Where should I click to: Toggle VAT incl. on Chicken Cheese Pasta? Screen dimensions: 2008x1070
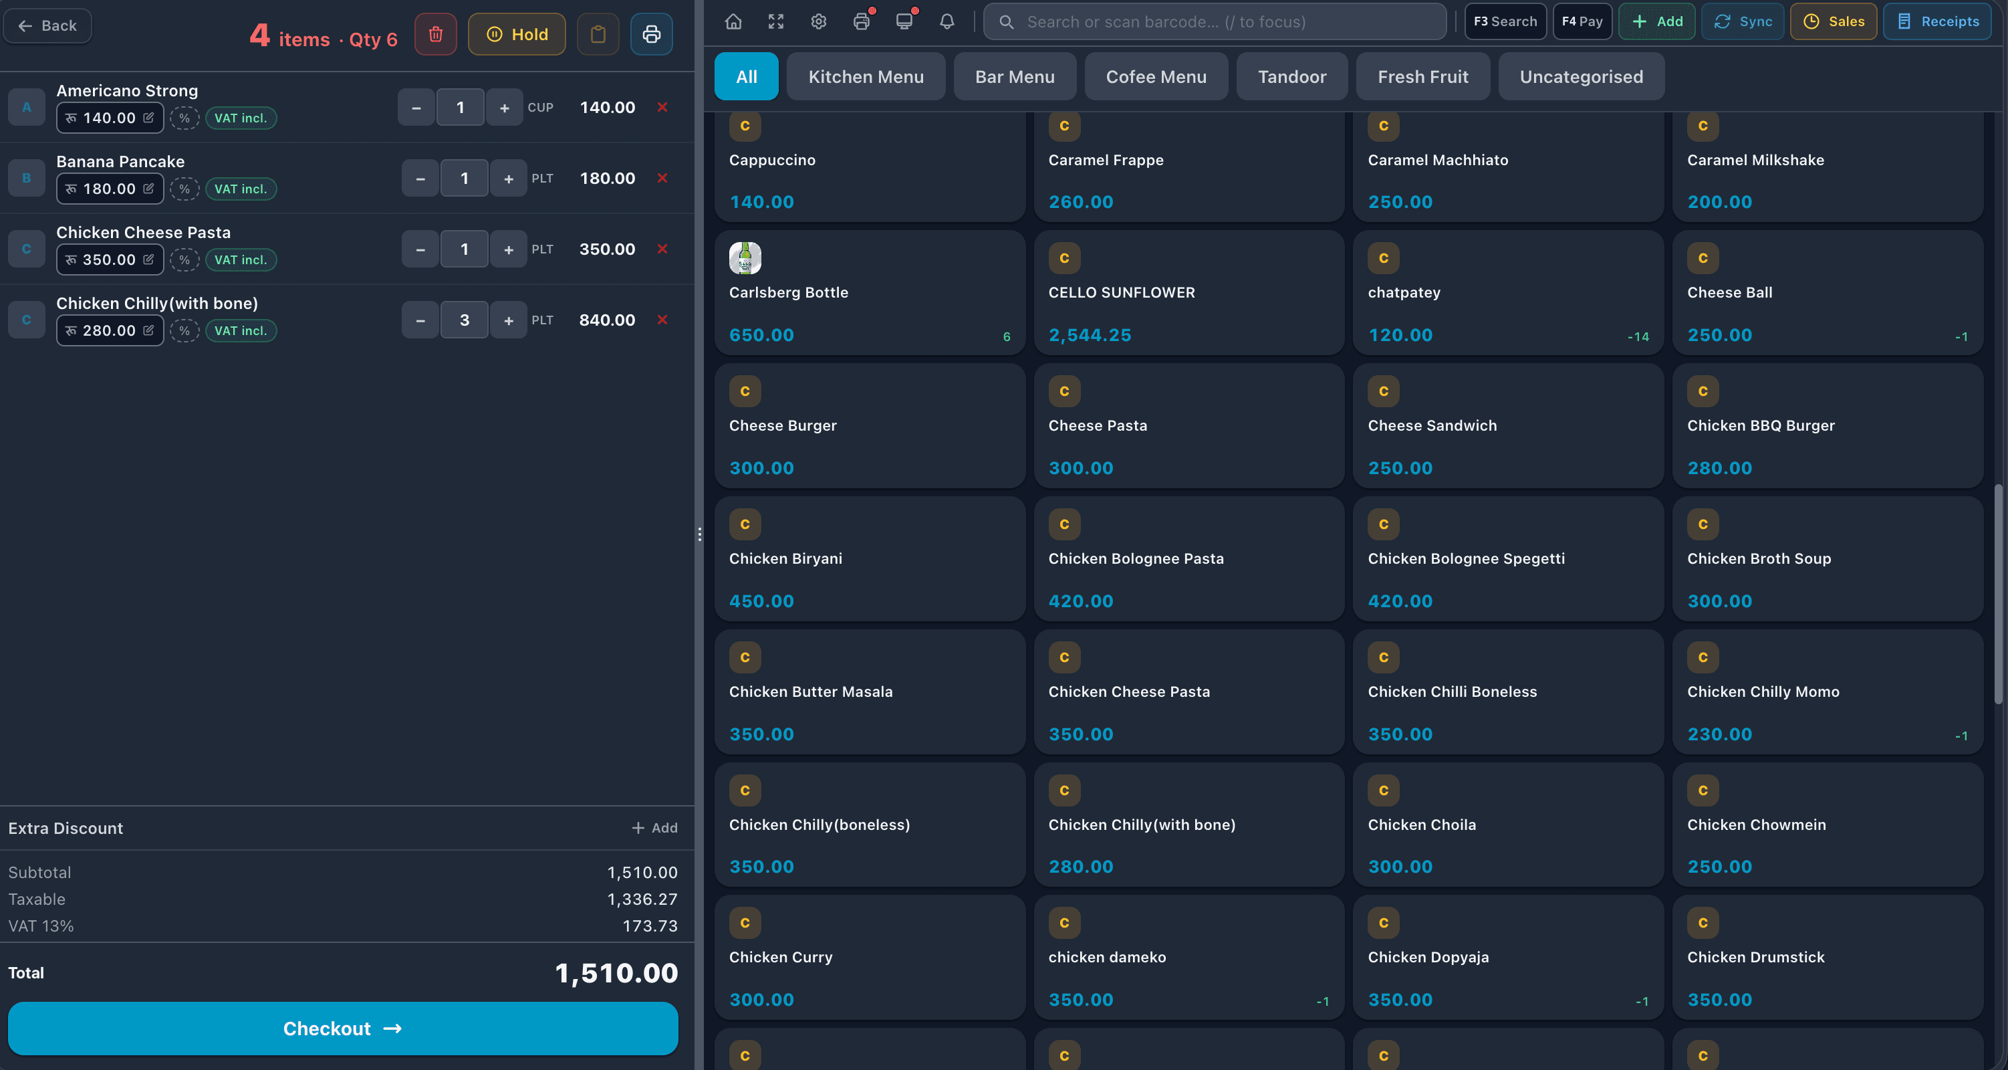tap(241, 259)
